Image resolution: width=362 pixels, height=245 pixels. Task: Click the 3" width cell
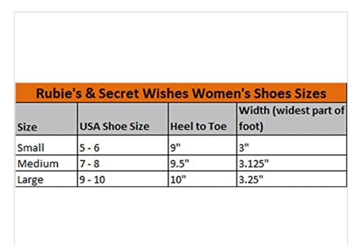[x=292, y=145]
